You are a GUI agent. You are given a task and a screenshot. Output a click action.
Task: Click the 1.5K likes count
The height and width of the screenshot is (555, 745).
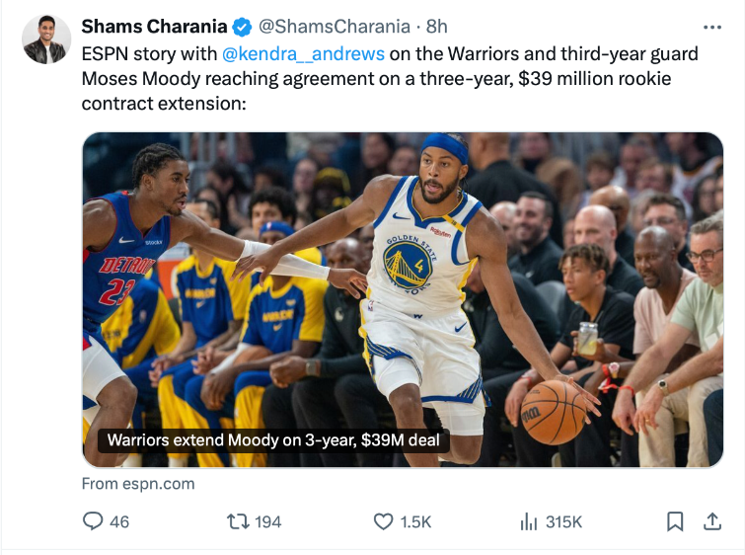coord(415,521)
